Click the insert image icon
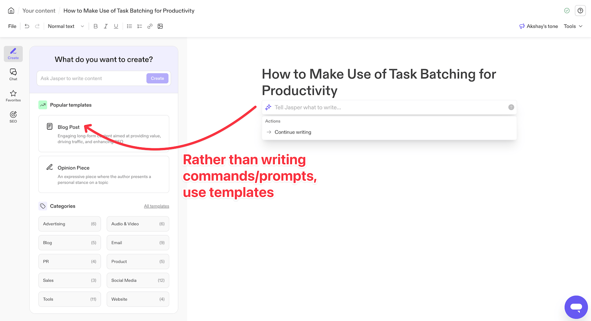 (x=160, y=26)
